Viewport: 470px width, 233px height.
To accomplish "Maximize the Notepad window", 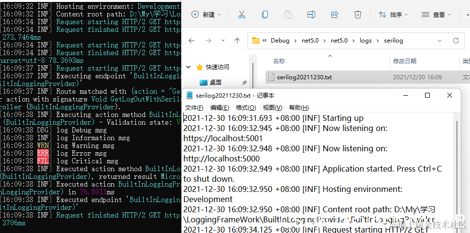I will [x=427, y=95].
